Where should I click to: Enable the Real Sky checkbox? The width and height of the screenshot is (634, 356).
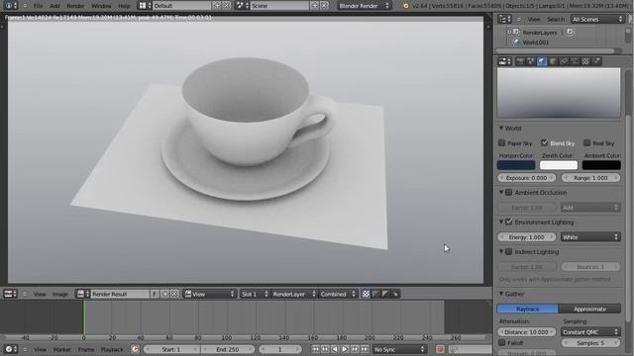587,142
